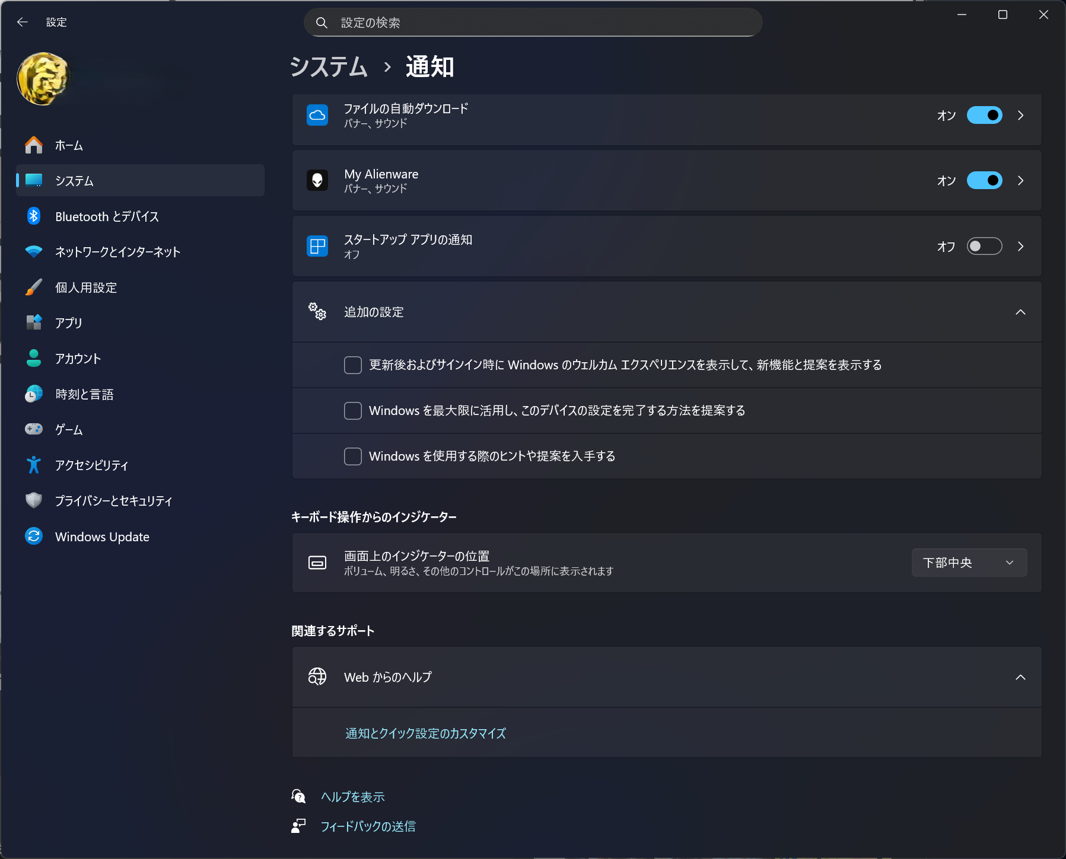Turn off My Alienware notifications toggle
Viewport: 1066px width, 859px height.
tap(984, 180)
